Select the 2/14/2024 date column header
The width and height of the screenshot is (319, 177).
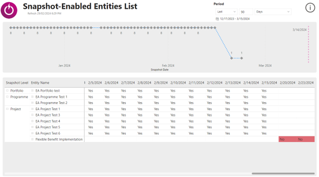tap(251, 83)
